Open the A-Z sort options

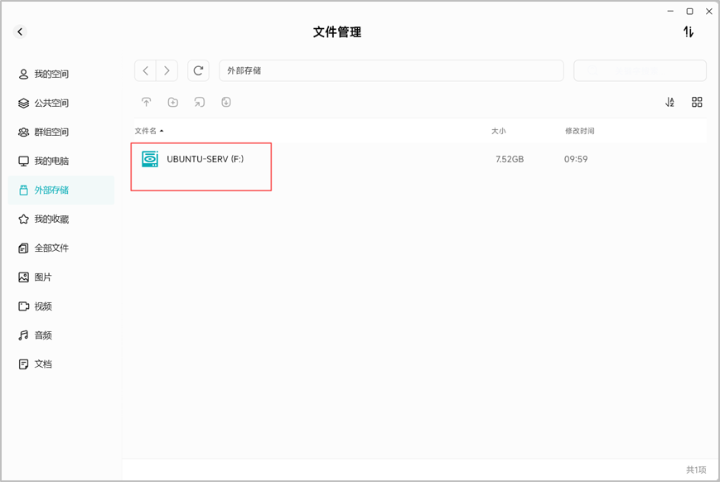tap(670, 102)
